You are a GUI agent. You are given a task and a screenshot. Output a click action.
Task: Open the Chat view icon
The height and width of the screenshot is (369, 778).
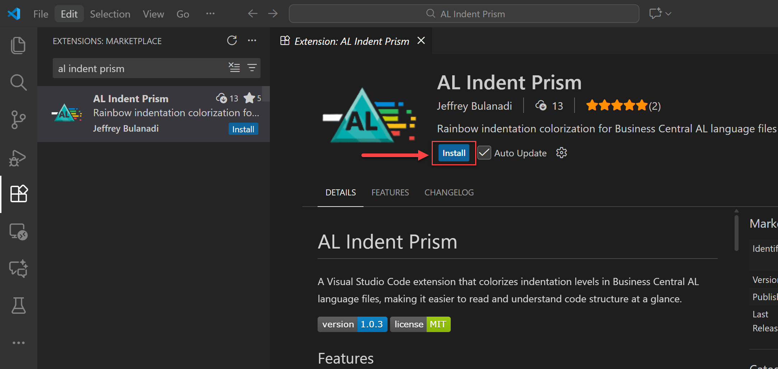(18, 269)
